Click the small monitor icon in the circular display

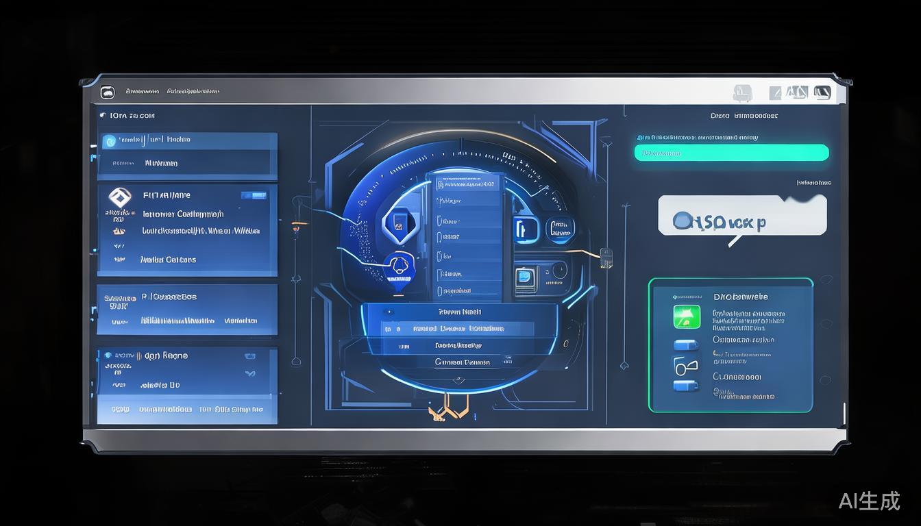click(x=524, y=279)
